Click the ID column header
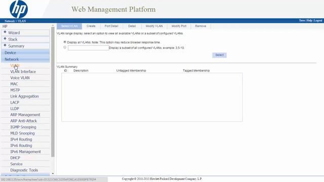 click(65, 71)
